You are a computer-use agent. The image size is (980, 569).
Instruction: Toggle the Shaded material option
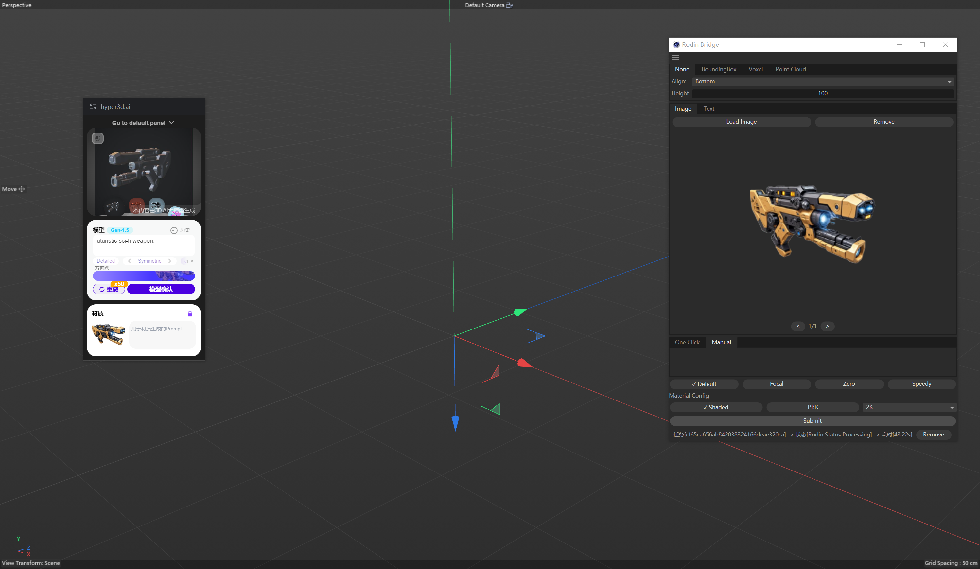716,407
